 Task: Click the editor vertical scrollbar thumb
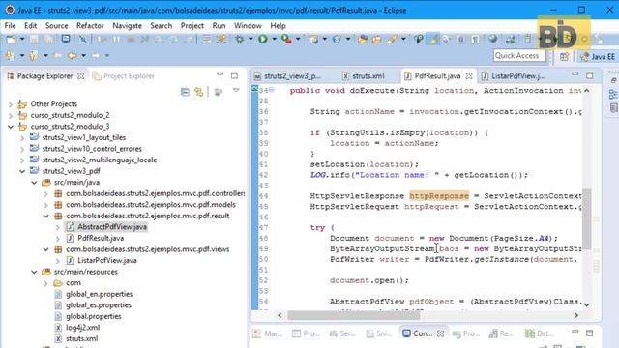coord(587,219)
